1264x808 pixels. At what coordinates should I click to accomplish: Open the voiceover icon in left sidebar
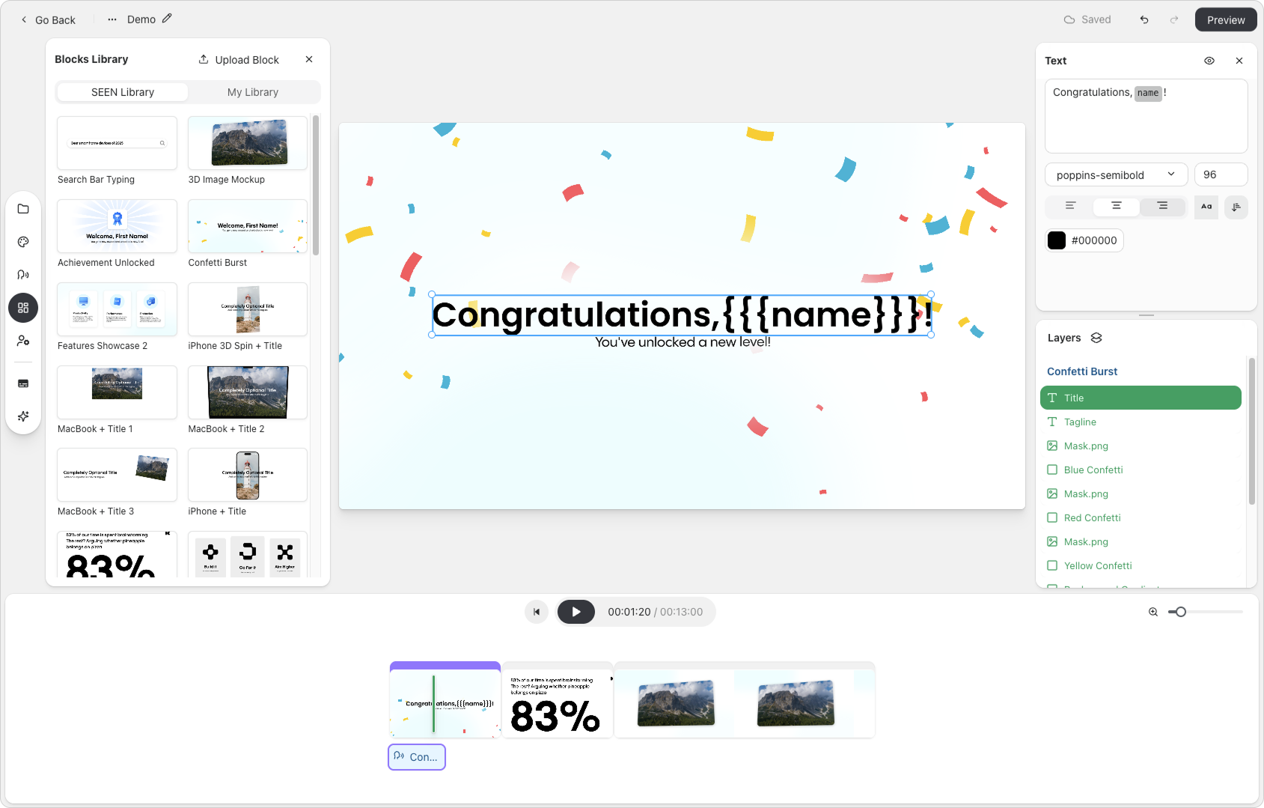click(x=23, y=275)
